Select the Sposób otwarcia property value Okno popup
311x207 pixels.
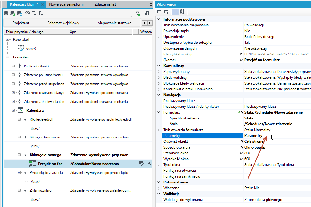255,147
